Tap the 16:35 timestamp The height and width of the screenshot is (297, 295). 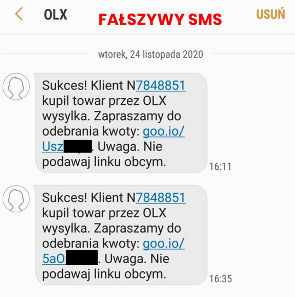[x=221, y=279]
